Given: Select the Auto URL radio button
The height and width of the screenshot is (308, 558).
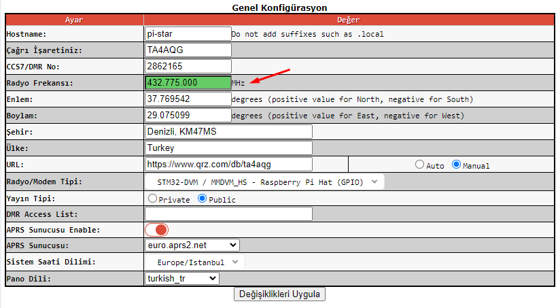Looking at the screenshot, I should point(419,165).
